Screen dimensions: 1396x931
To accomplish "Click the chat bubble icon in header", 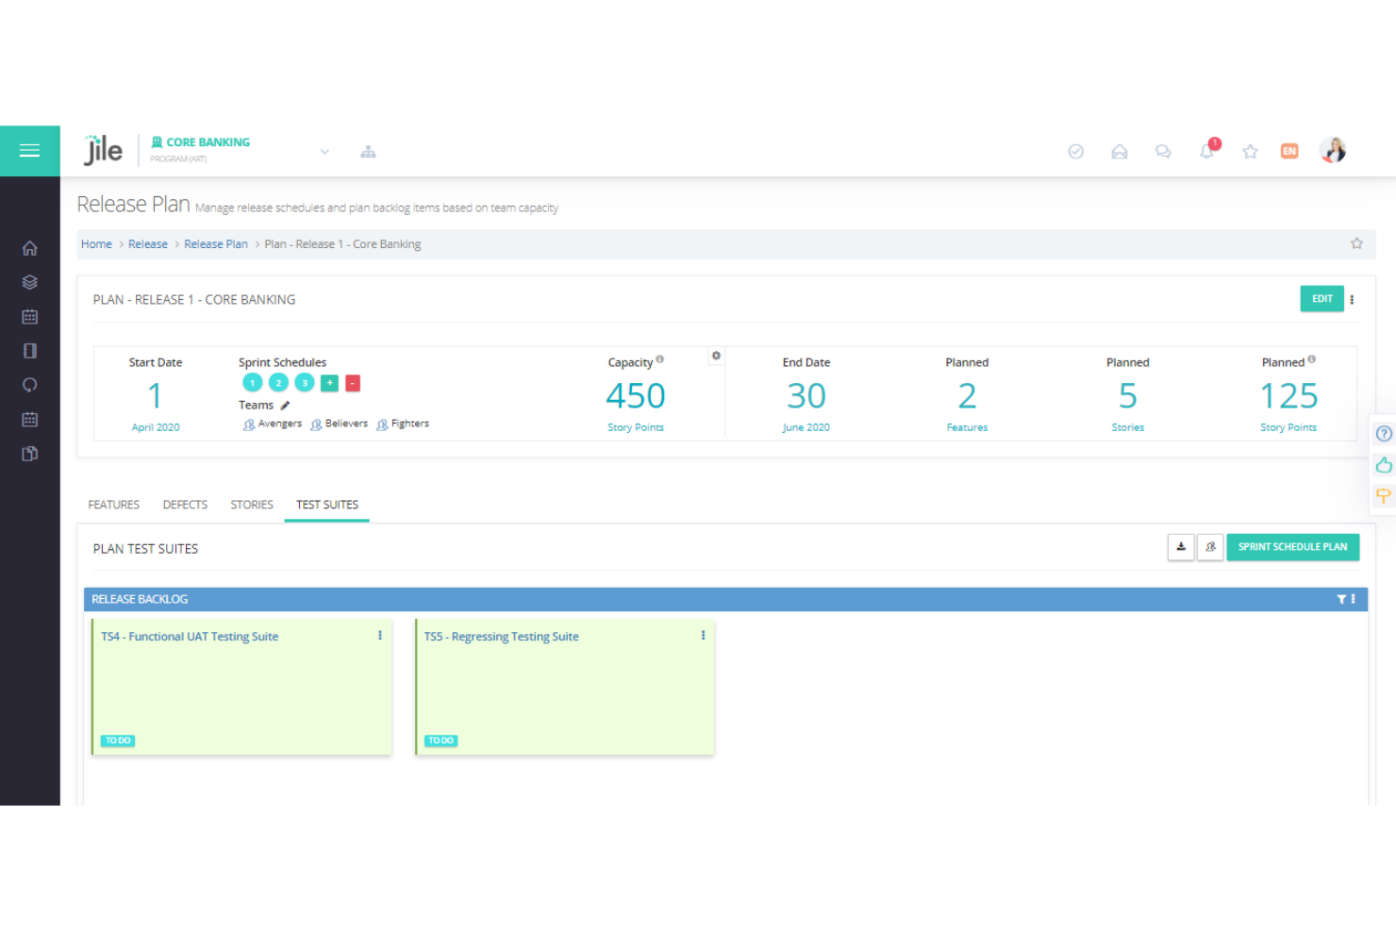I will click(x=1162, y=151).
